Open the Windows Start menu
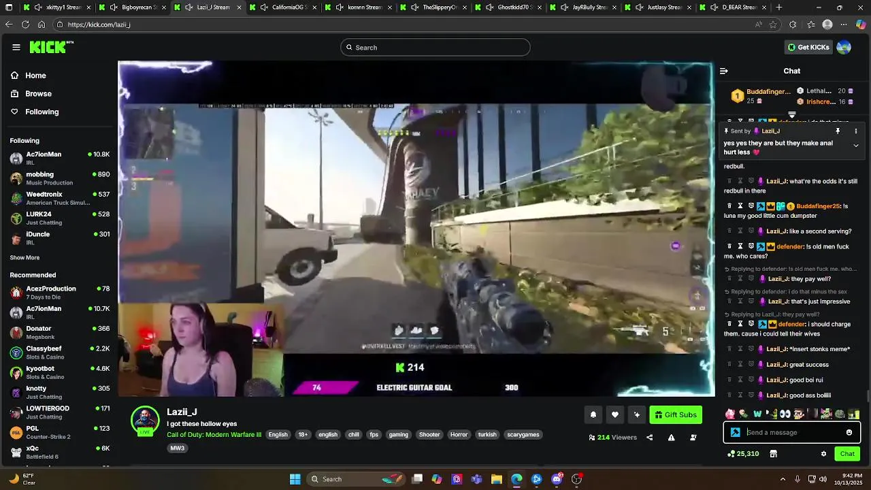871x490 pixels. [295, 479]
